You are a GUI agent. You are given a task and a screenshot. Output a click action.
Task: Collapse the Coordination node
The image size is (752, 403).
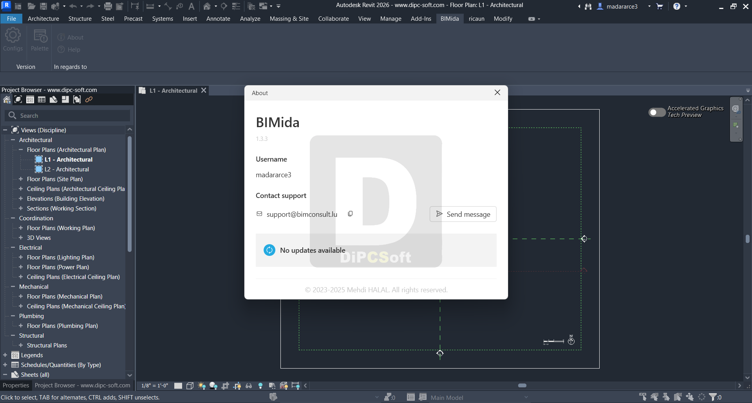click(x=13, y=218)
